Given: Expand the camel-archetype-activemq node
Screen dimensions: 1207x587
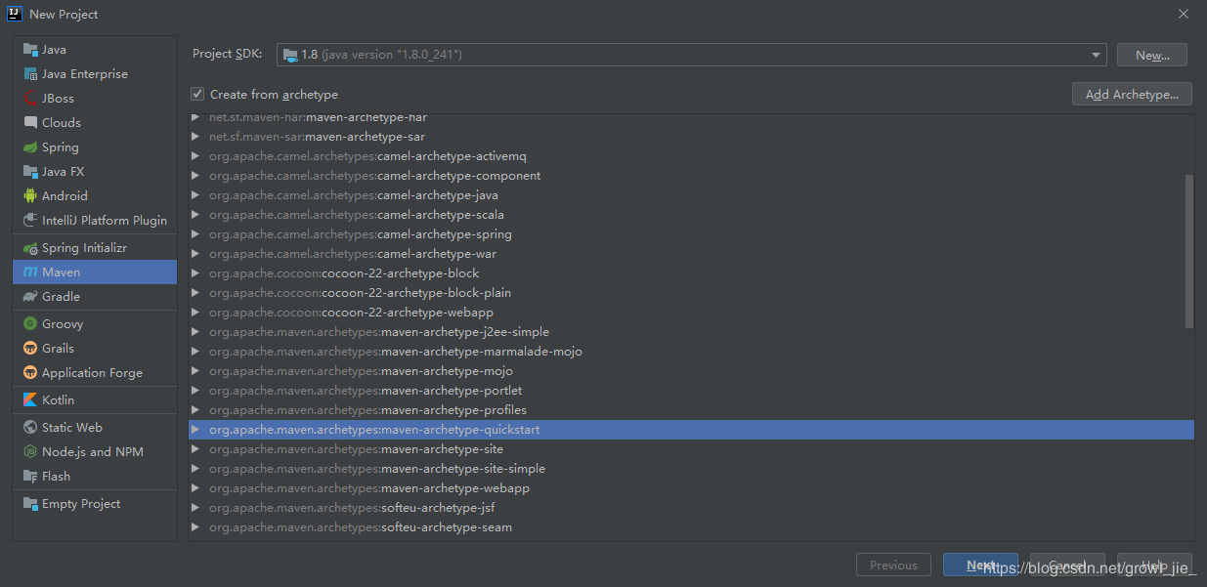Looking at the screenshot, I should click(x=196, y=156).
